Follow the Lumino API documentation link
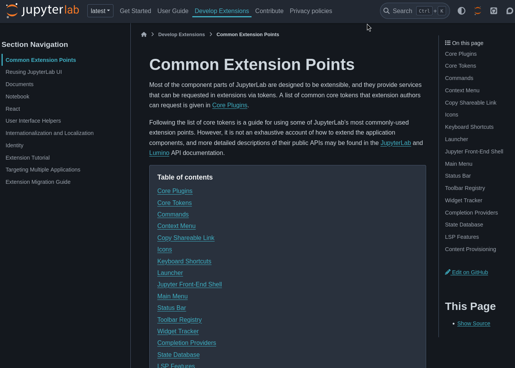The height and width of the screenshot is (368, 515). (x=159, y=153)
